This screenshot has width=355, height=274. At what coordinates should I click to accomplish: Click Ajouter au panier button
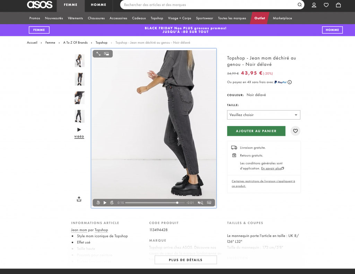[x=256, y=131]
